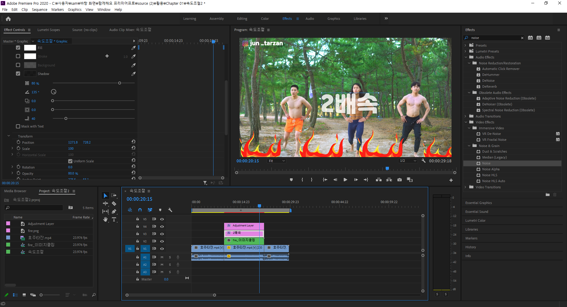
Task: Click Export Frame camera icon
Action: pos(400,180)
